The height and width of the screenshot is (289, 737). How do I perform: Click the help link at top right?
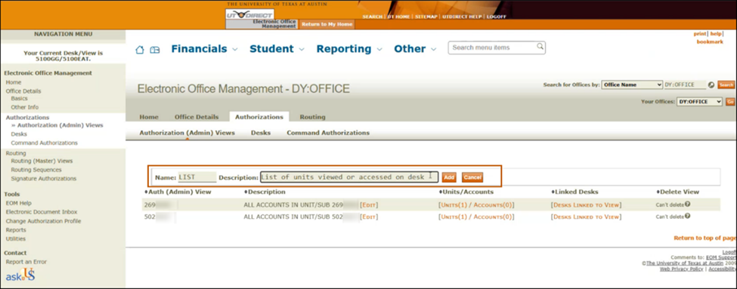tap(715, 34)
